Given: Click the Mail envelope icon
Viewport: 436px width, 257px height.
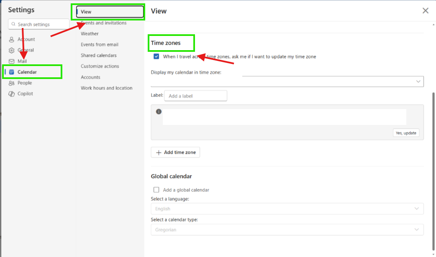Looking at the screenshot, I should click(11, 61).
